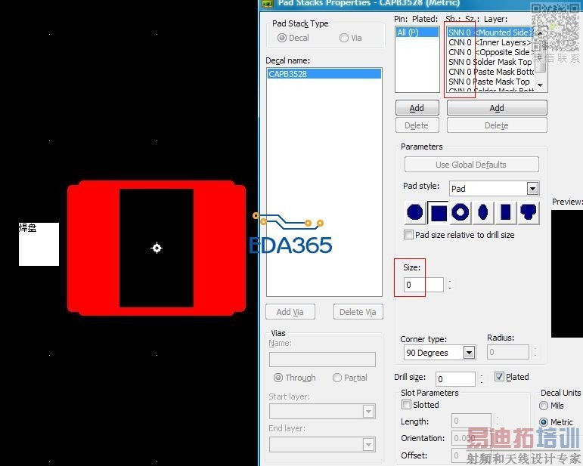This screenshot has height=466, width=583.
Task: Select the Paste Mask Bottom row
Action: tap(491, 72)
